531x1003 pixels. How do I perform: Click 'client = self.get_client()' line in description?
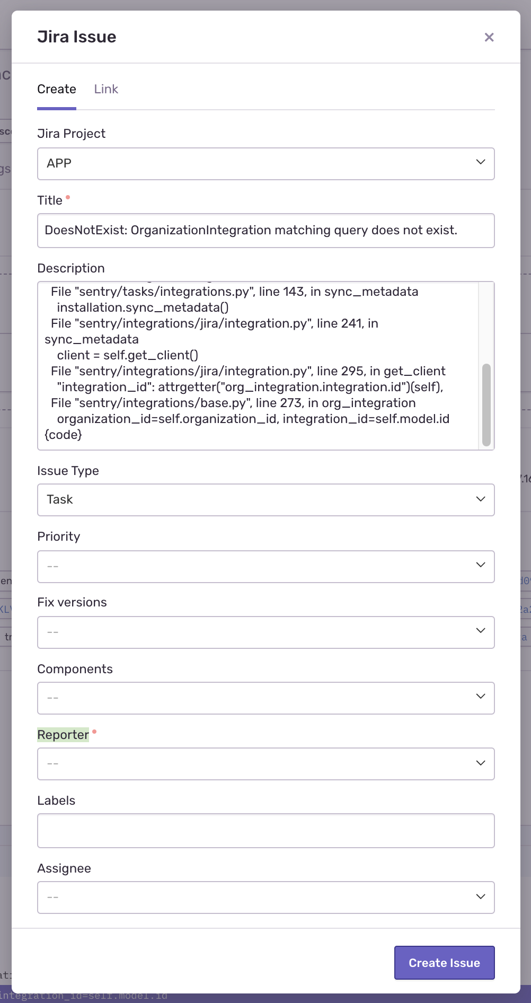point(127,355)
